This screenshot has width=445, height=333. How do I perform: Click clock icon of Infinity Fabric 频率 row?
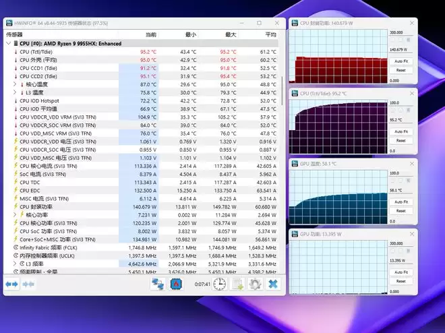[x=16, y=247]
